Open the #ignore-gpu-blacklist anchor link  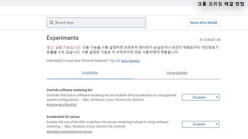(62, 105)
